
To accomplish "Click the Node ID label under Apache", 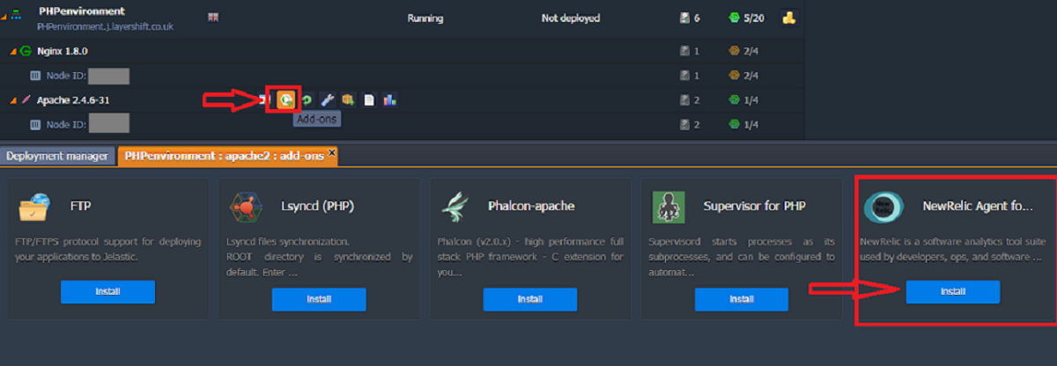I will (x=66, y=124).
